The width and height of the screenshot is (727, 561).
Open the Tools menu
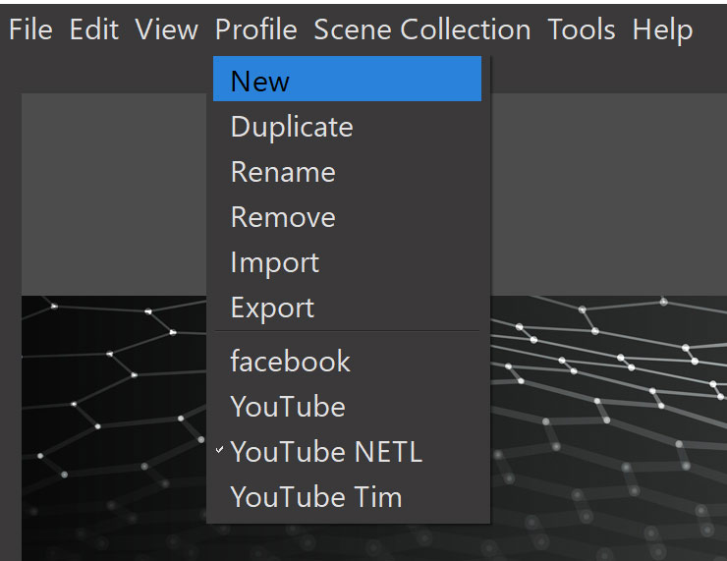coord(582,29)
